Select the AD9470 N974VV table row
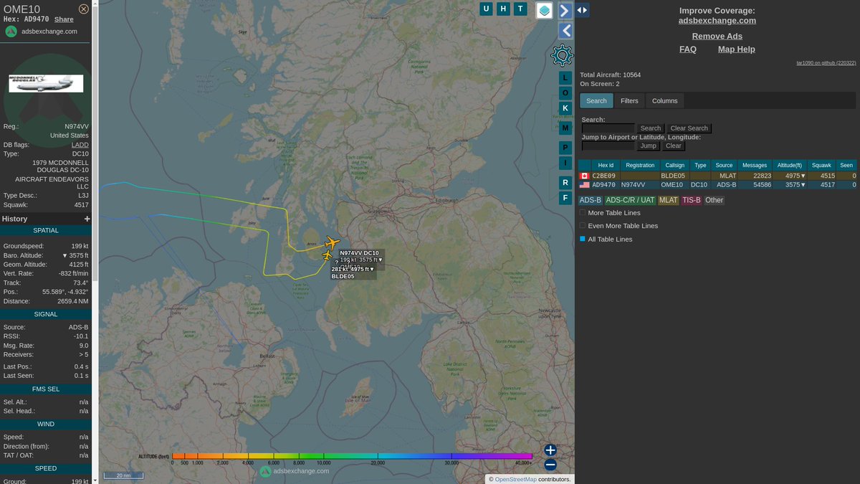860x484 pixels. (717, 185)
